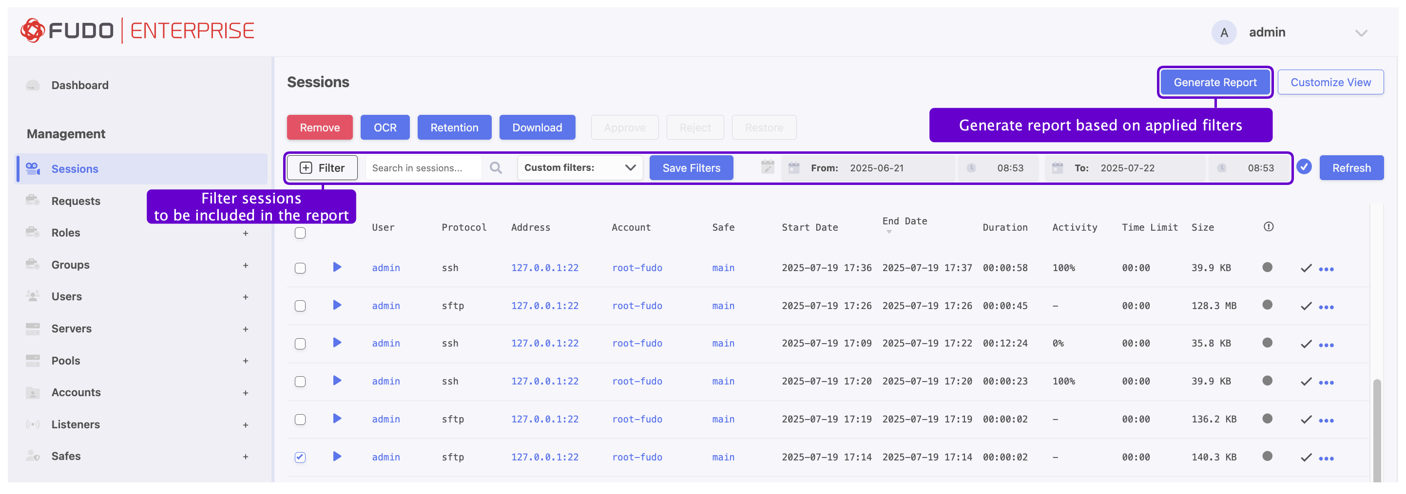1406x494 pixels.
Task: Click the status info icon column header
Action: [1268, 227]
